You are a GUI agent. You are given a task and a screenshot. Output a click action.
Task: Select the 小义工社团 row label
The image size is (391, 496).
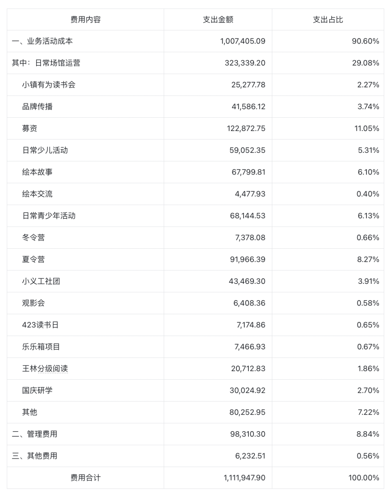(41, 281)
